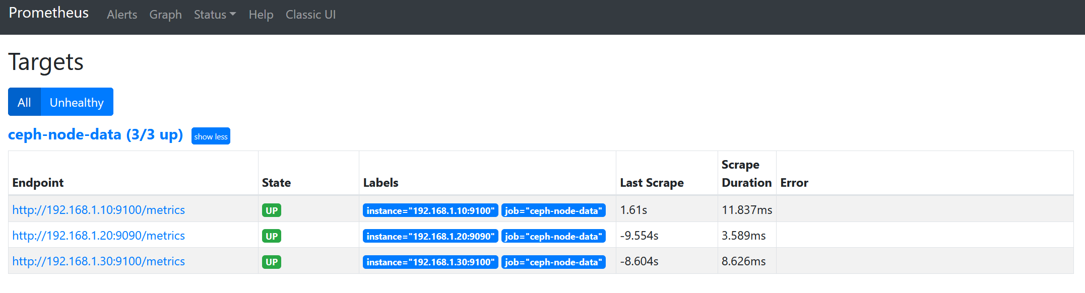Click the instance="192.168.1.20:9090" label badge
1085x293 pixels.
pyautogui.click(x=430, y=236)
